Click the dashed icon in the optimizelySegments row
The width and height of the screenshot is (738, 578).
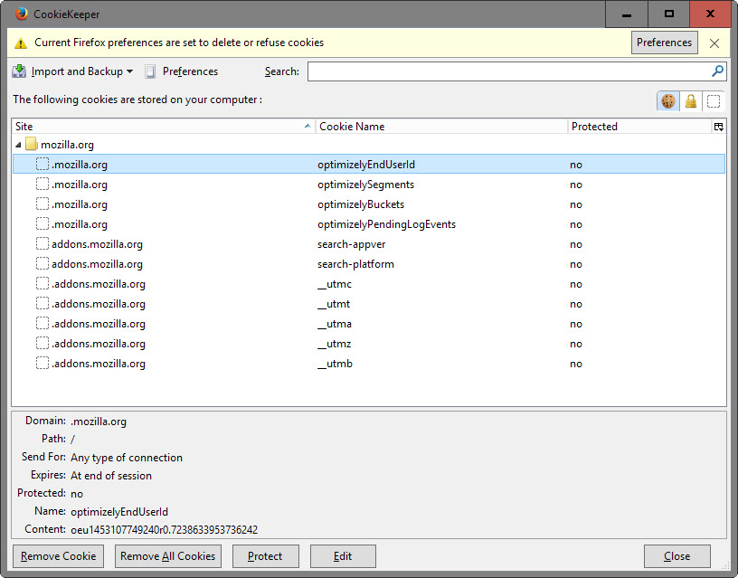pos(43,184)
